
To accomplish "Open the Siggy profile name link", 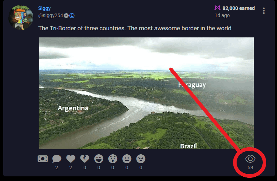I will pos(44,8).
